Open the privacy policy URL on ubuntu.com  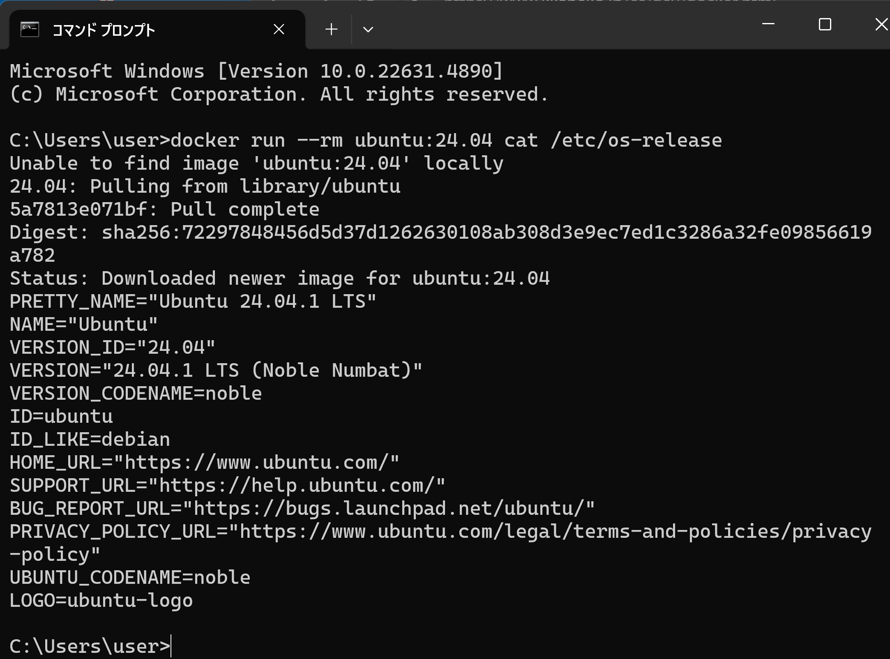point(440,543)
